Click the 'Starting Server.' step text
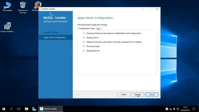The width and height of the screenshot is (199, 112). click(92, 38)
